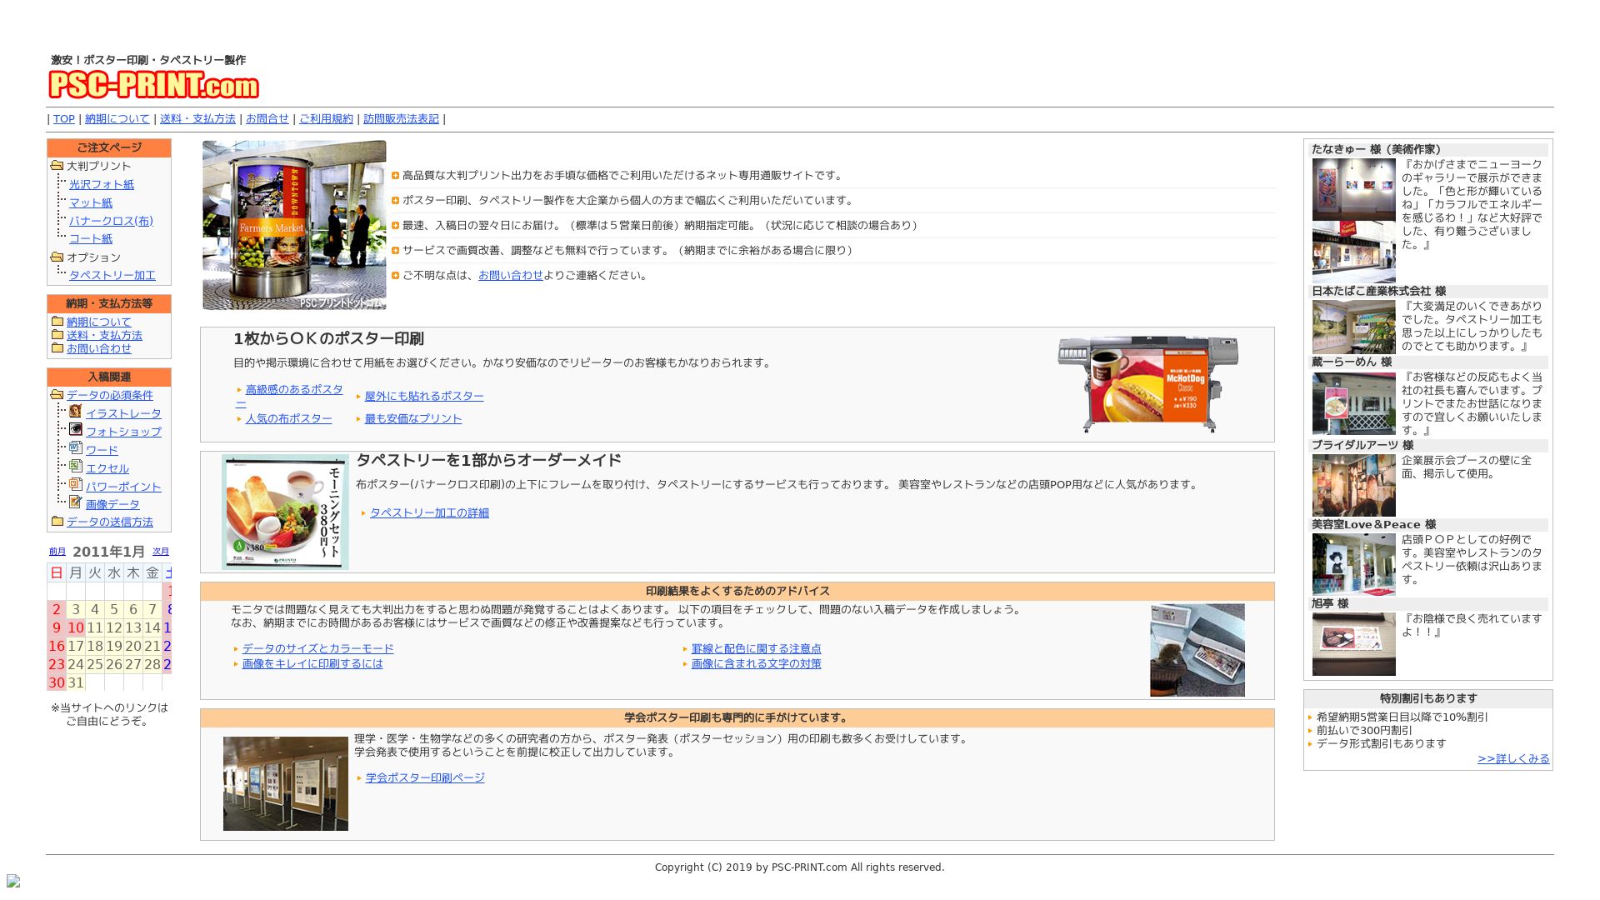Go to 次月 in calendar

click(x=161, y=552)
